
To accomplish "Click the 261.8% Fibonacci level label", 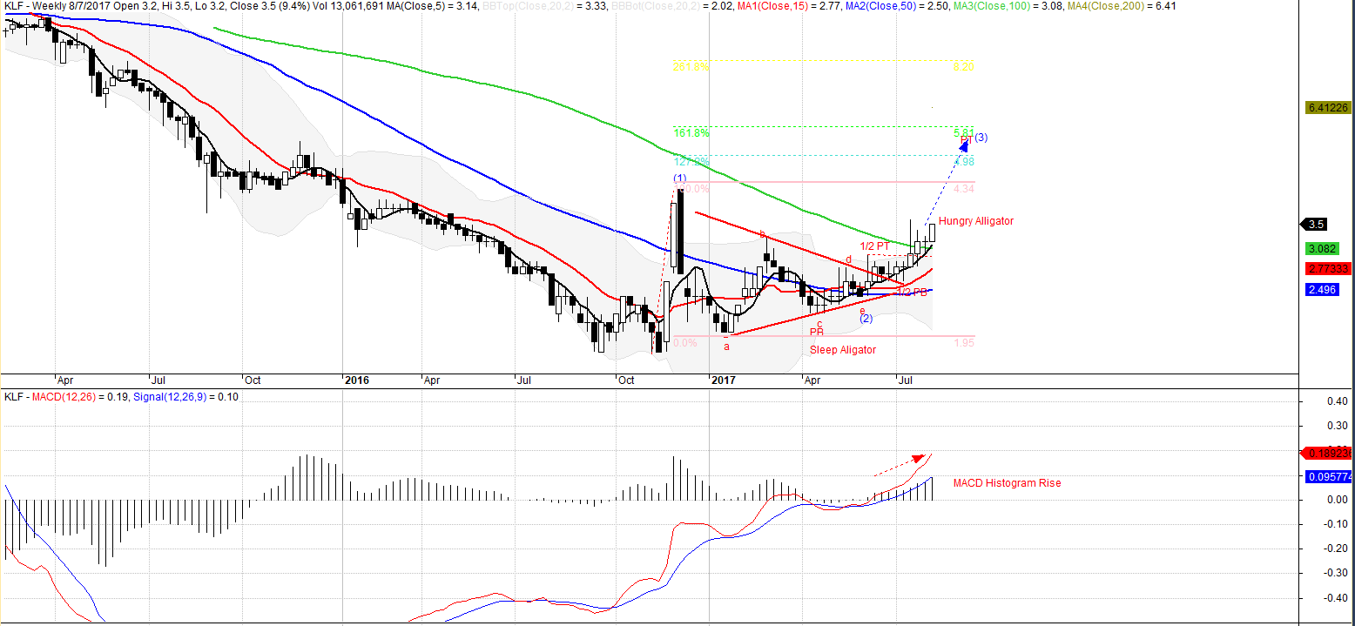I will coord(691,67).
